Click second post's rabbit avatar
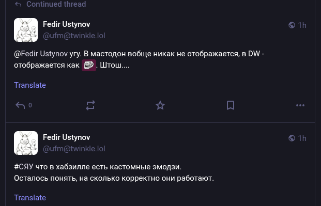This screenshot has width=321, height=206. (26, 143)
